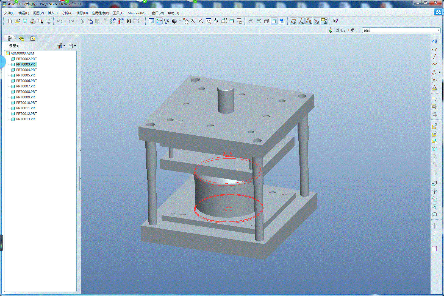Click the regenerate model icon with green boxes

tap(113, 21)
